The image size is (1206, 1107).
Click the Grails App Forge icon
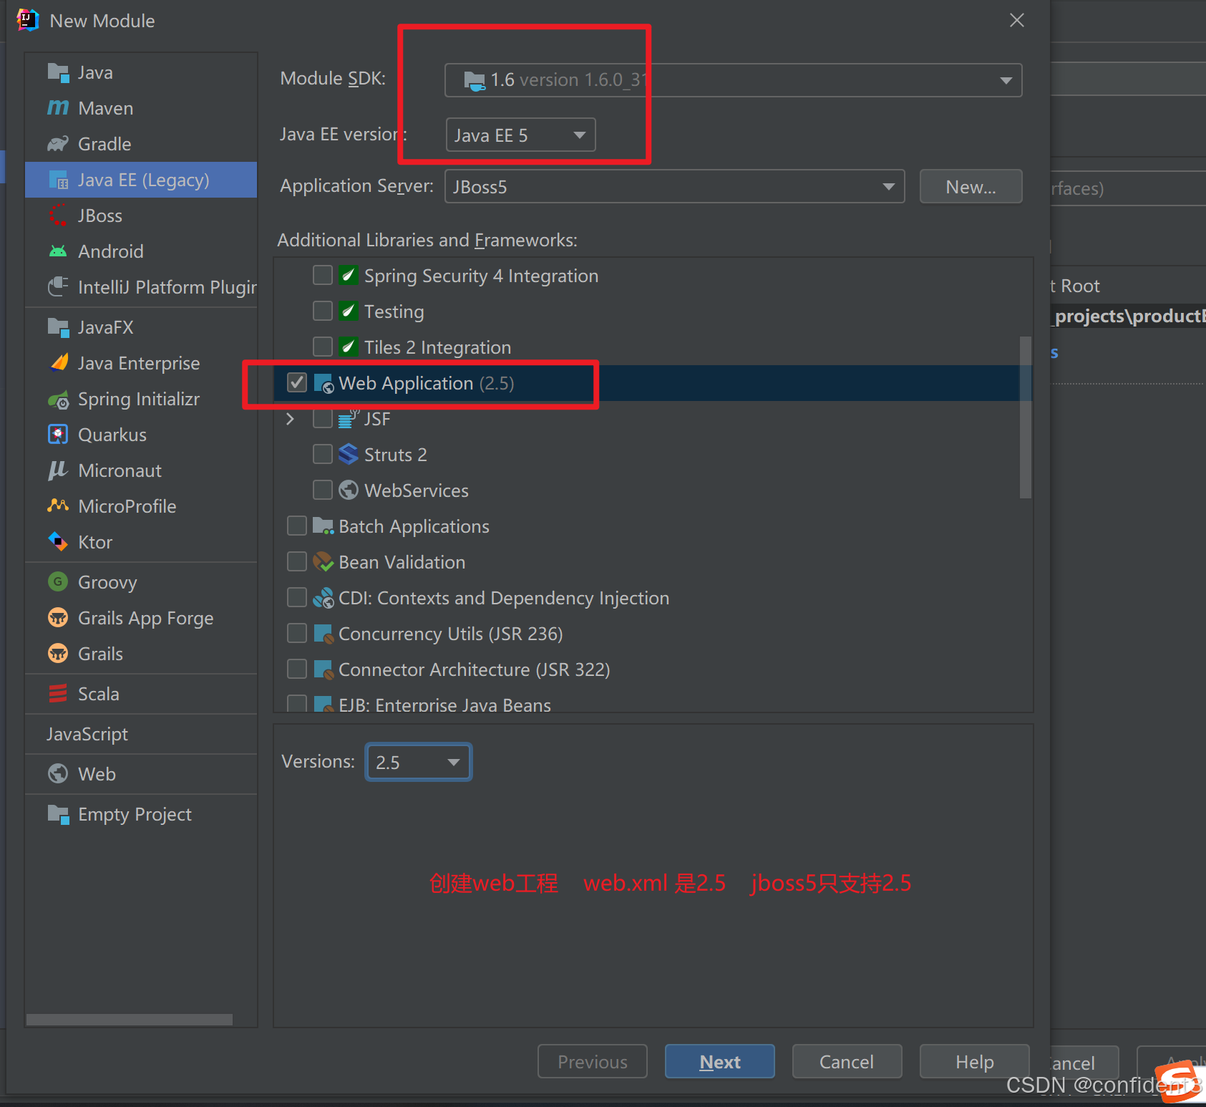point(58,618)
